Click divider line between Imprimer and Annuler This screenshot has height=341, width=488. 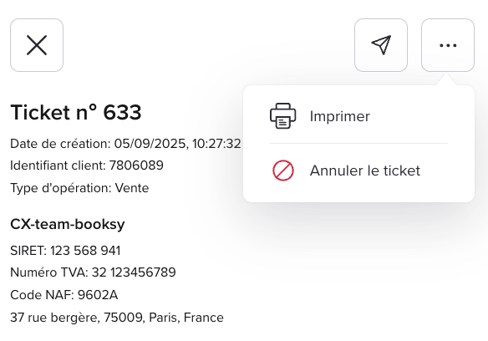358,143
